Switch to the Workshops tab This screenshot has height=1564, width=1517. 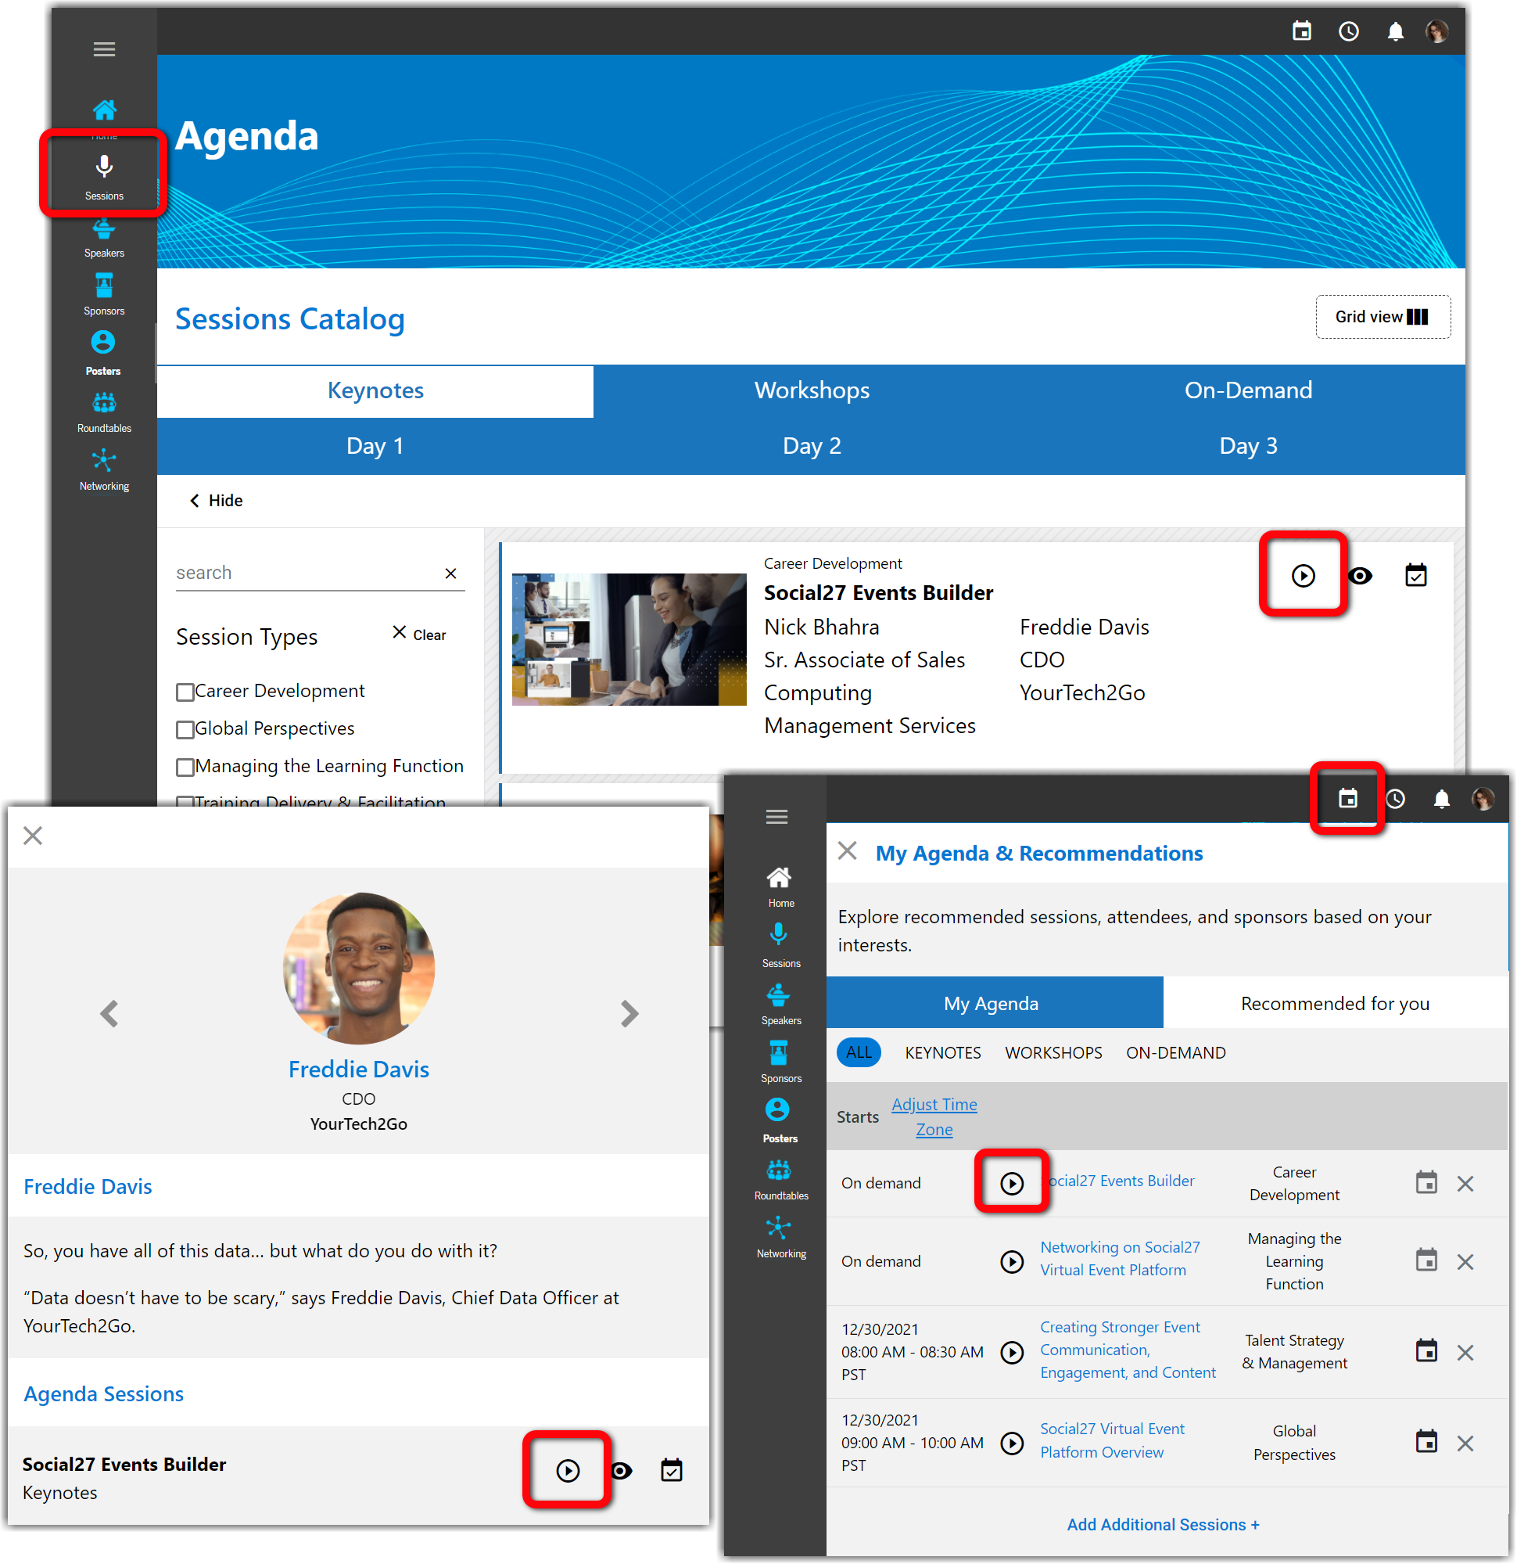(x=811, y=390)
